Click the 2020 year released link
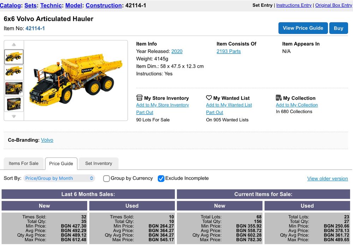 [177, 51]
